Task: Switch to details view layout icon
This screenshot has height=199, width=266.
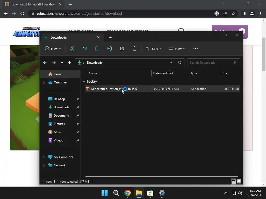Action: 234,182
